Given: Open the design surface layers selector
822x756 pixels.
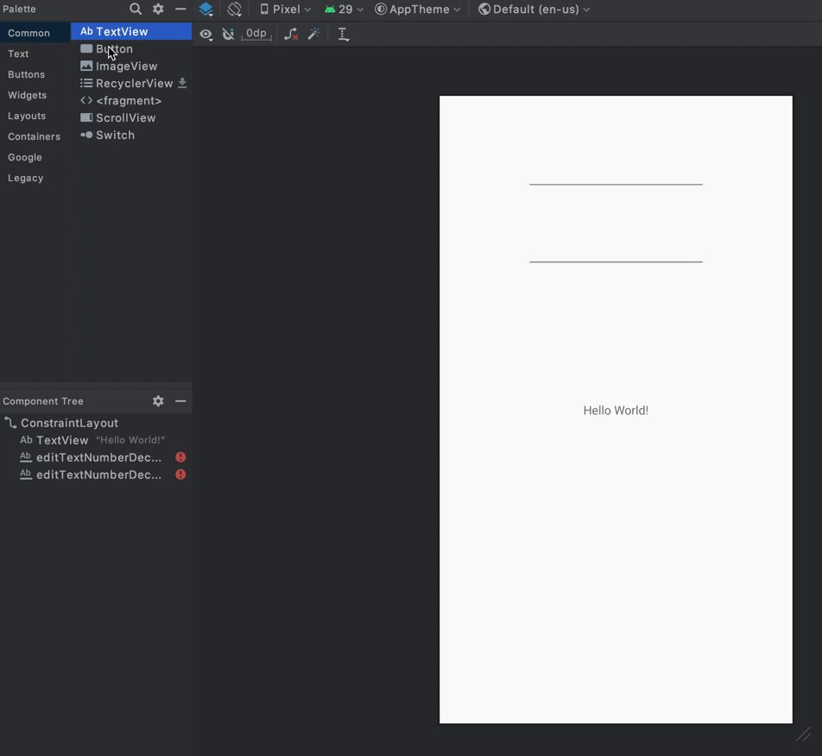Looking at the screenshot, I should pyautogui.click(x=206, y=9).
